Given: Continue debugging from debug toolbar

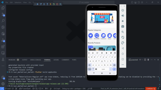Looking at the screenshot, I should point(37,4).
